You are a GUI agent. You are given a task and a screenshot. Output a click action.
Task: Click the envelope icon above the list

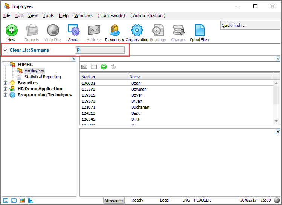click(x=84, y=67)
